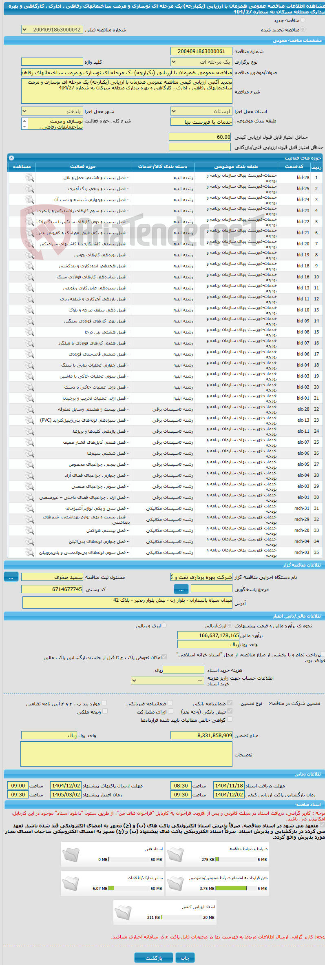This screenshot has width=325, height=965.
Task: Toggle the وثیقه ملکی checkbox
Action: coord(104,711)
